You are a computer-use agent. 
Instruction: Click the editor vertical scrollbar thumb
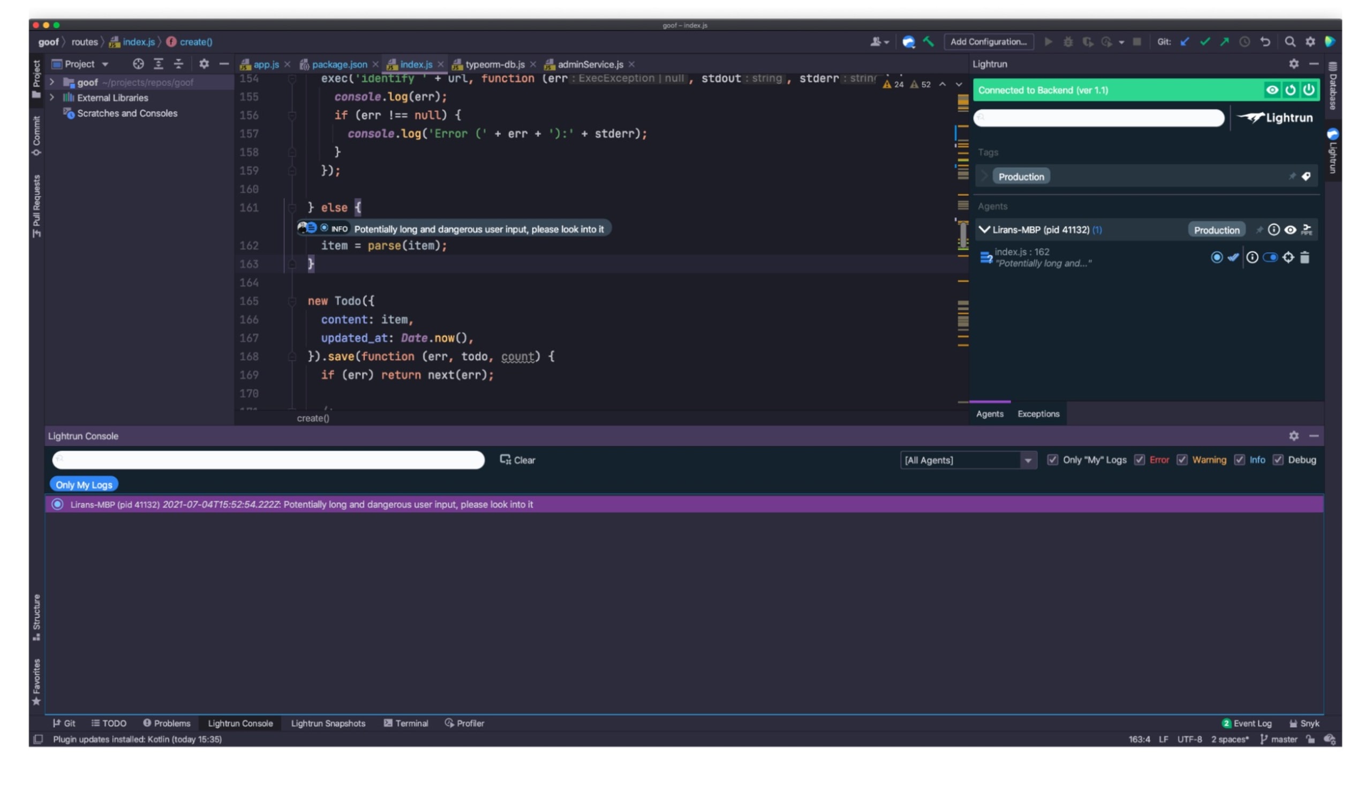(963, 235)
